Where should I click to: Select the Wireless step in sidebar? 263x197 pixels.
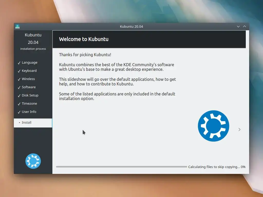click(x=28, y=79)
